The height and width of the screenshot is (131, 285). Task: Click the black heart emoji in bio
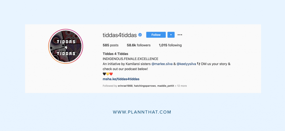(104, 74)
